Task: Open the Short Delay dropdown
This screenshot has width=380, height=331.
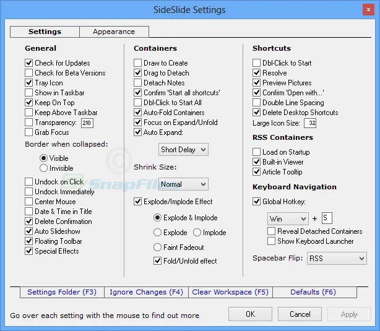Action: pyautogui.click(x=183, y=150)
